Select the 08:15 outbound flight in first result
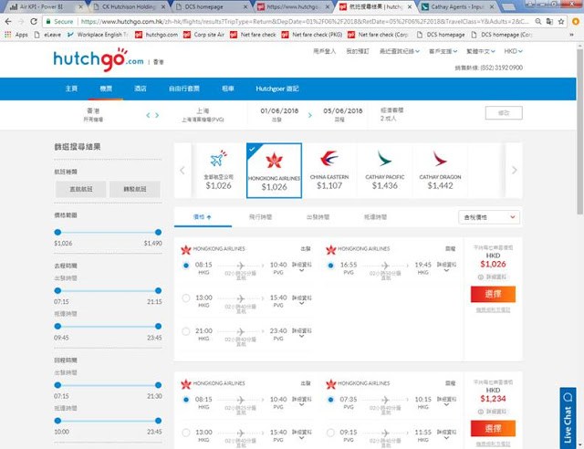 [x=186, y=266]
